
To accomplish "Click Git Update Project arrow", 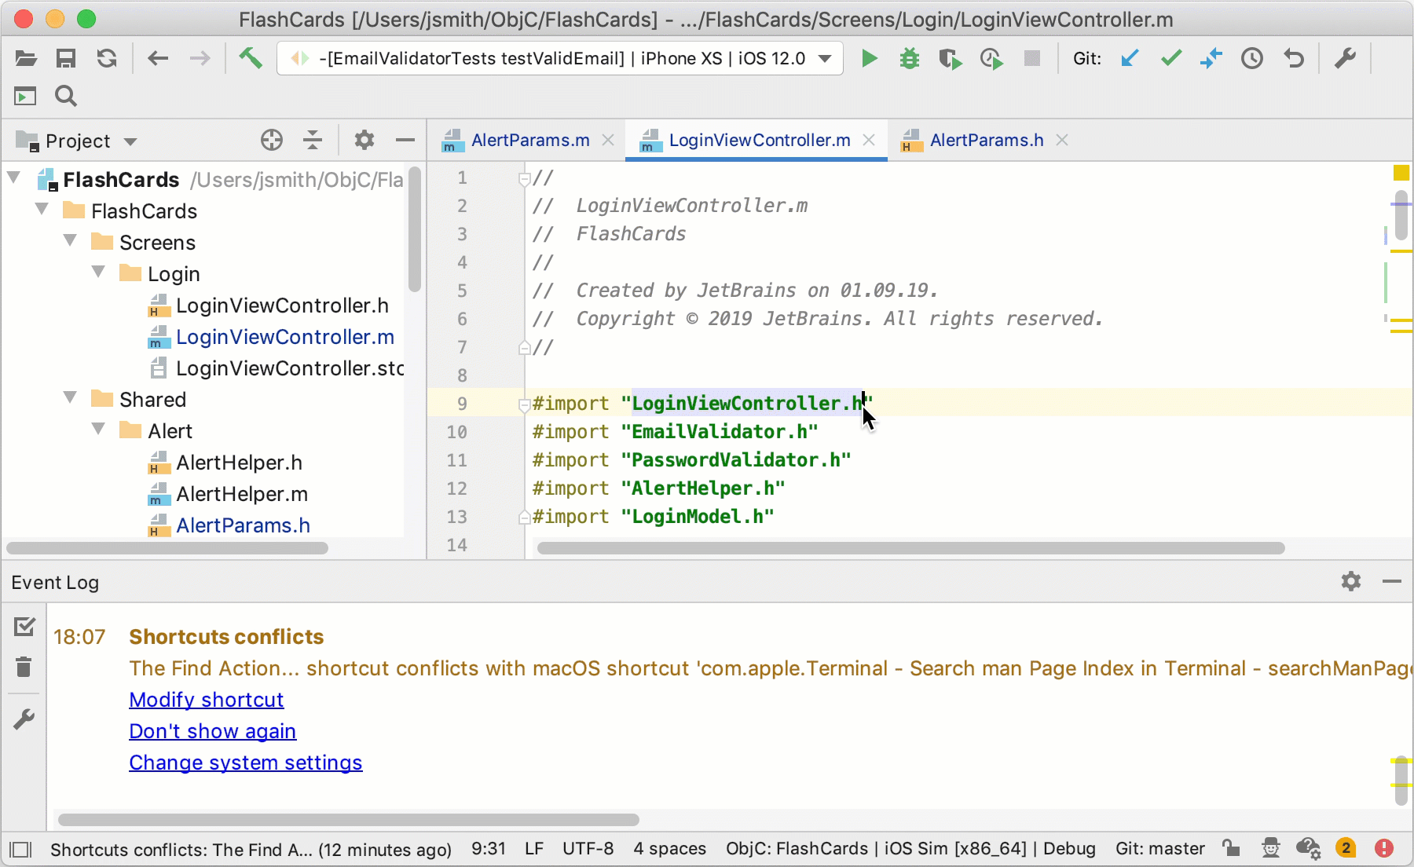I will coord(1130,58).
